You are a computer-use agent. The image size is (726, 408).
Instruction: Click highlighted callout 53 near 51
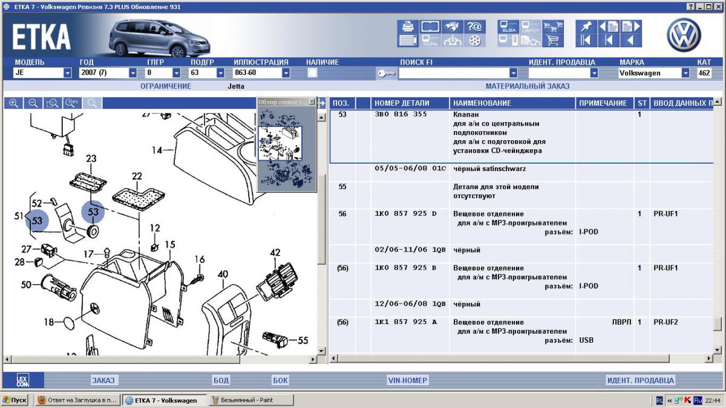tap(37, 221)
